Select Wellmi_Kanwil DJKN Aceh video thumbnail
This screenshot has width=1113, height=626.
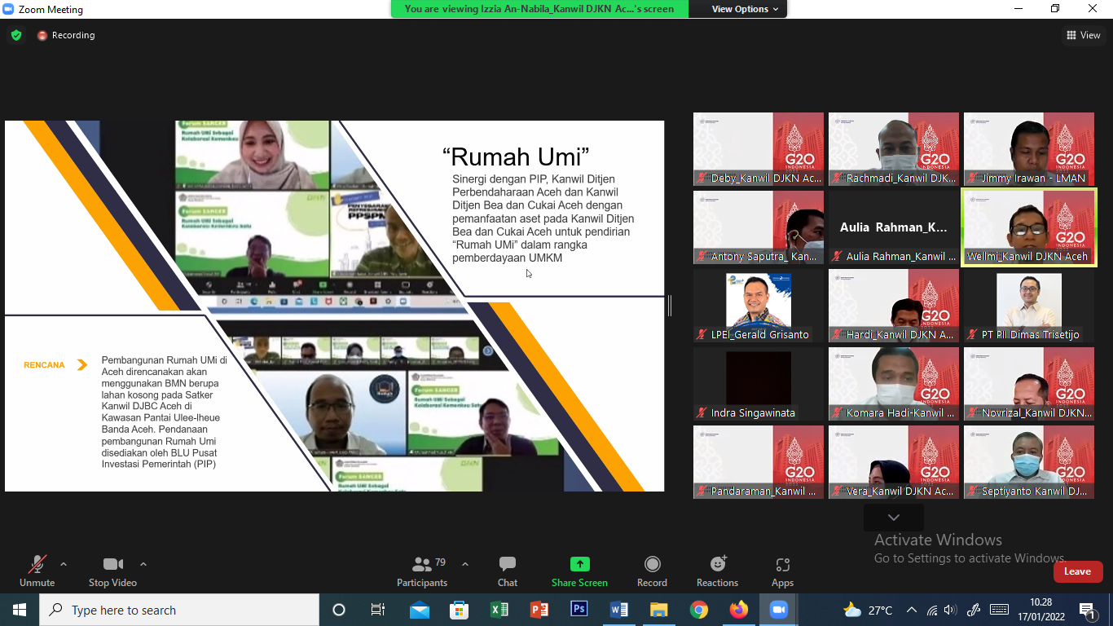[1029, 227]
